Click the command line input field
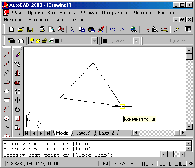The height and width of the screenshot is (168, 195). pyautogui.click(x=82, y=155)
